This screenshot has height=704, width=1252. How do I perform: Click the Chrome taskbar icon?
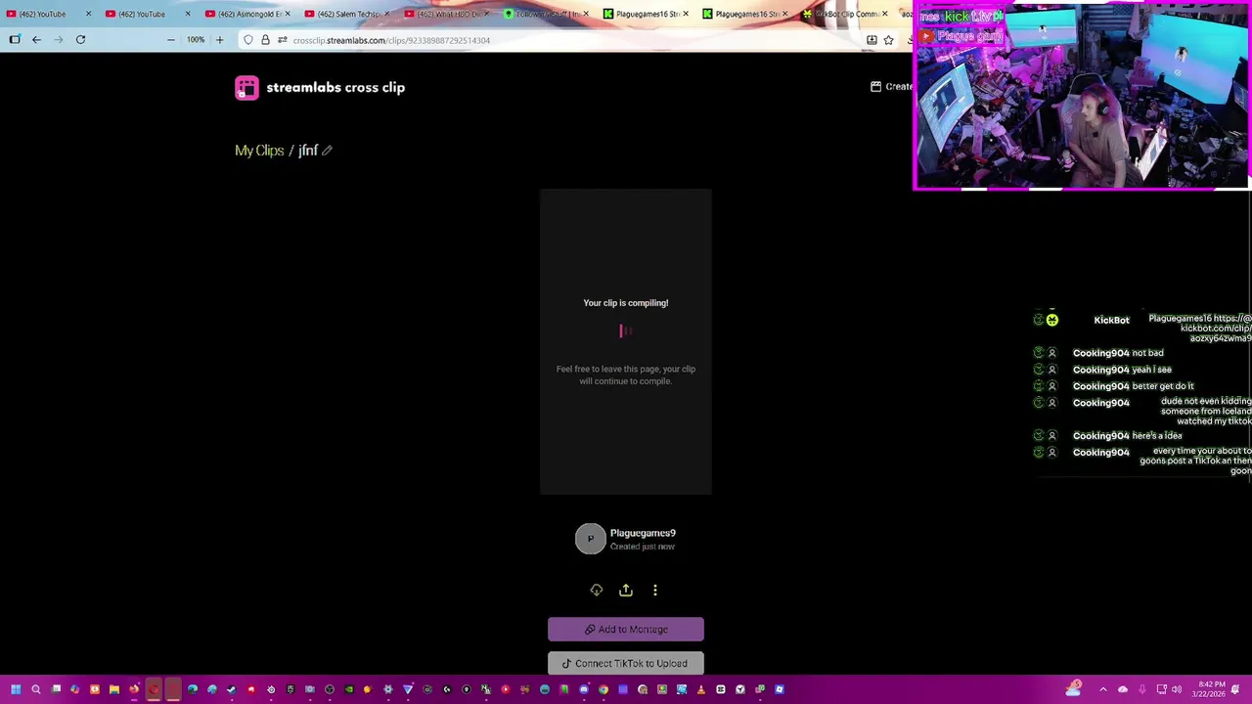(604, 689)
